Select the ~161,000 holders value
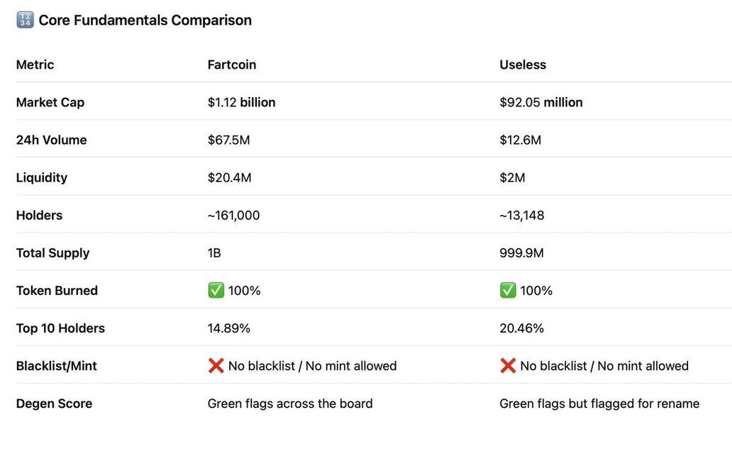Viewport: 732px width, 451px height. [x=233, y=215]
